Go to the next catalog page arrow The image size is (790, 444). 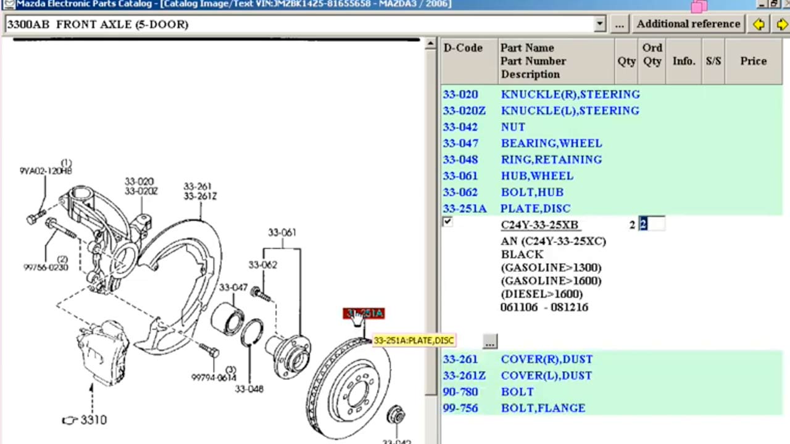pyautogui.click(x=781, y=24)
